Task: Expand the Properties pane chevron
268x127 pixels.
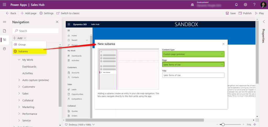Action: 264,22
